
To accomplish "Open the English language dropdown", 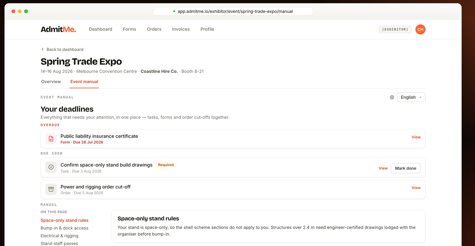I will click(411, 97).
